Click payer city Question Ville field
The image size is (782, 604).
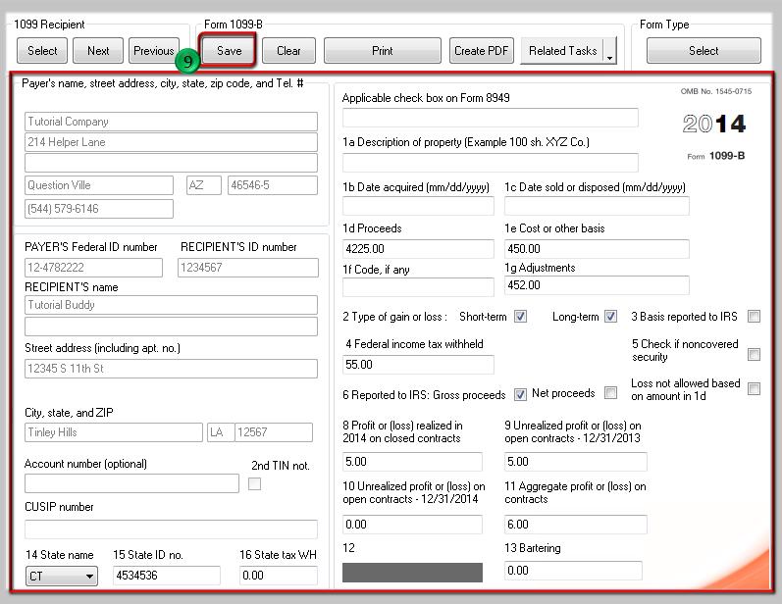[x=99, y=185]
